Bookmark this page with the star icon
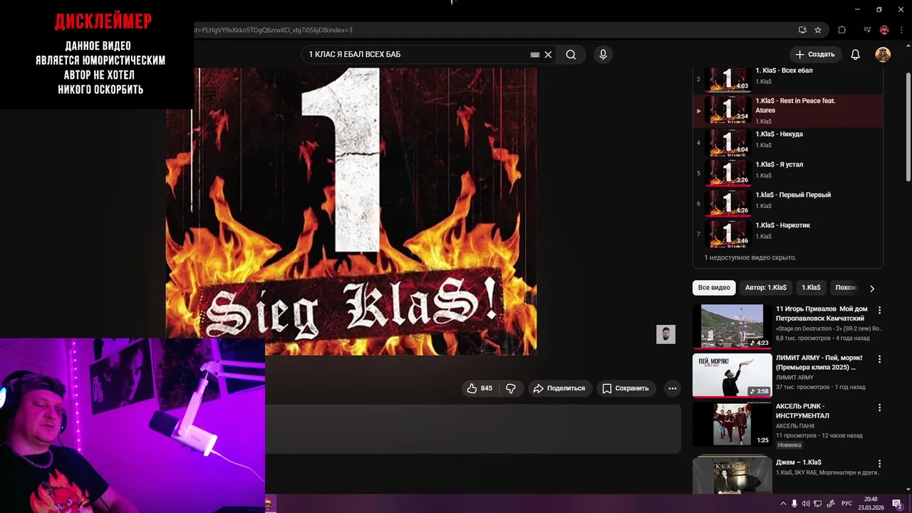 (818, 30)
